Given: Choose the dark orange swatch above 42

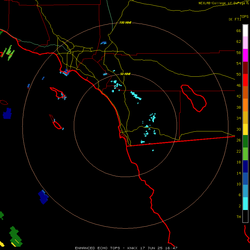Looking at the screenshot, I should pos(245,92).
